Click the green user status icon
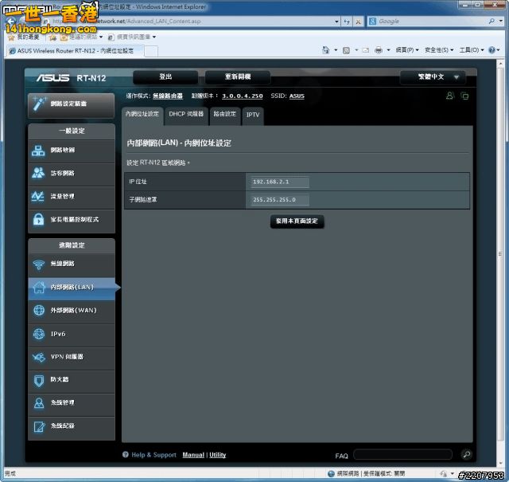 click(449, 96)
